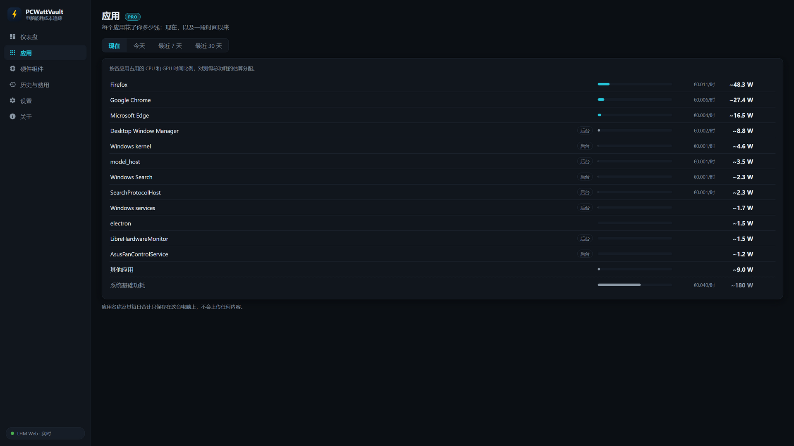Image resolution: width=794 pixels, height=446 pixels.
Task: Click the Windows Search row name
Action: [x=131, y=177]
